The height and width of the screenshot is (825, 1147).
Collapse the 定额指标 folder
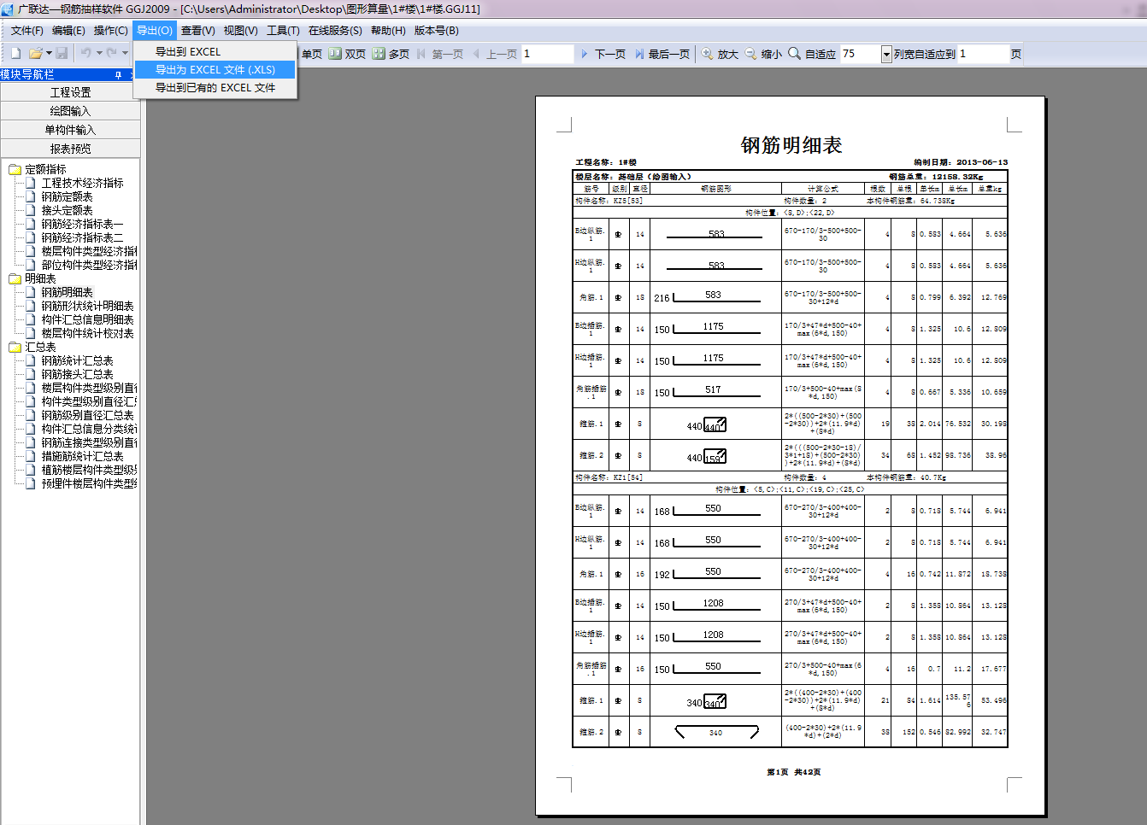click(x=15, y=170)
